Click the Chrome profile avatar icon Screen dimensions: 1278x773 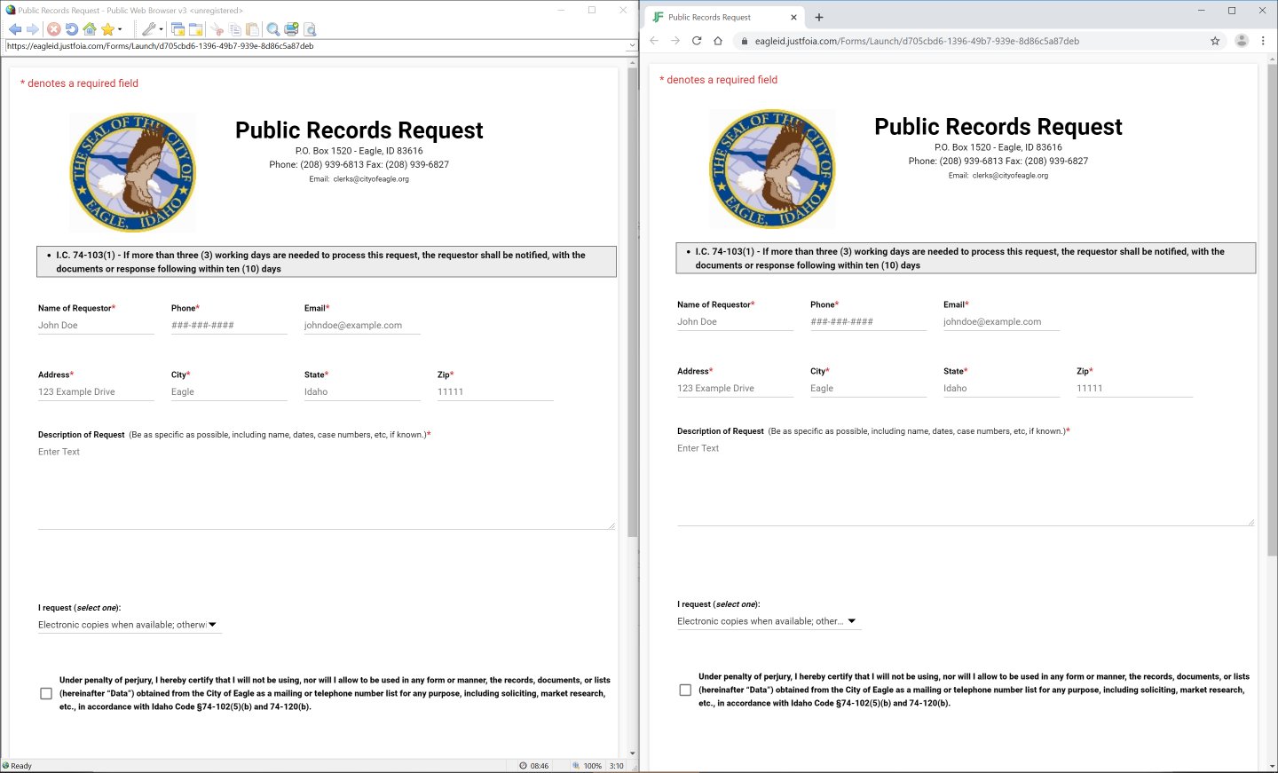coord(1242,41)
